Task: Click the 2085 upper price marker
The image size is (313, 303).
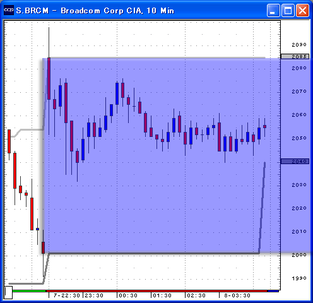Action: [x=295, y=56]
